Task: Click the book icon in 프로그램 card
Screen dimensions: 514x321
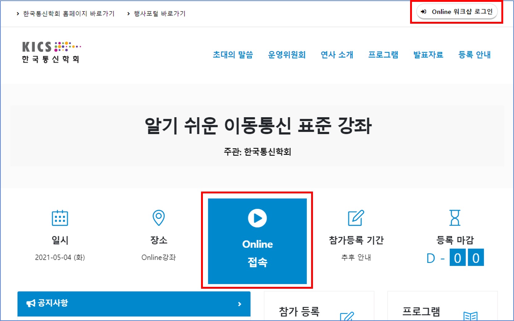Action: 470,316
